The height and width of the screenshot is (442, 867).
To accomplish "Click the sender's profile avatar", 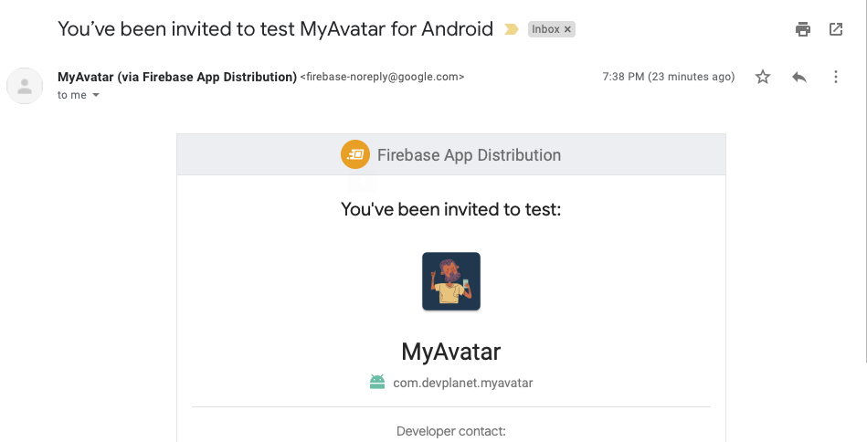I will pyautogui.click(x=25, y=86).
